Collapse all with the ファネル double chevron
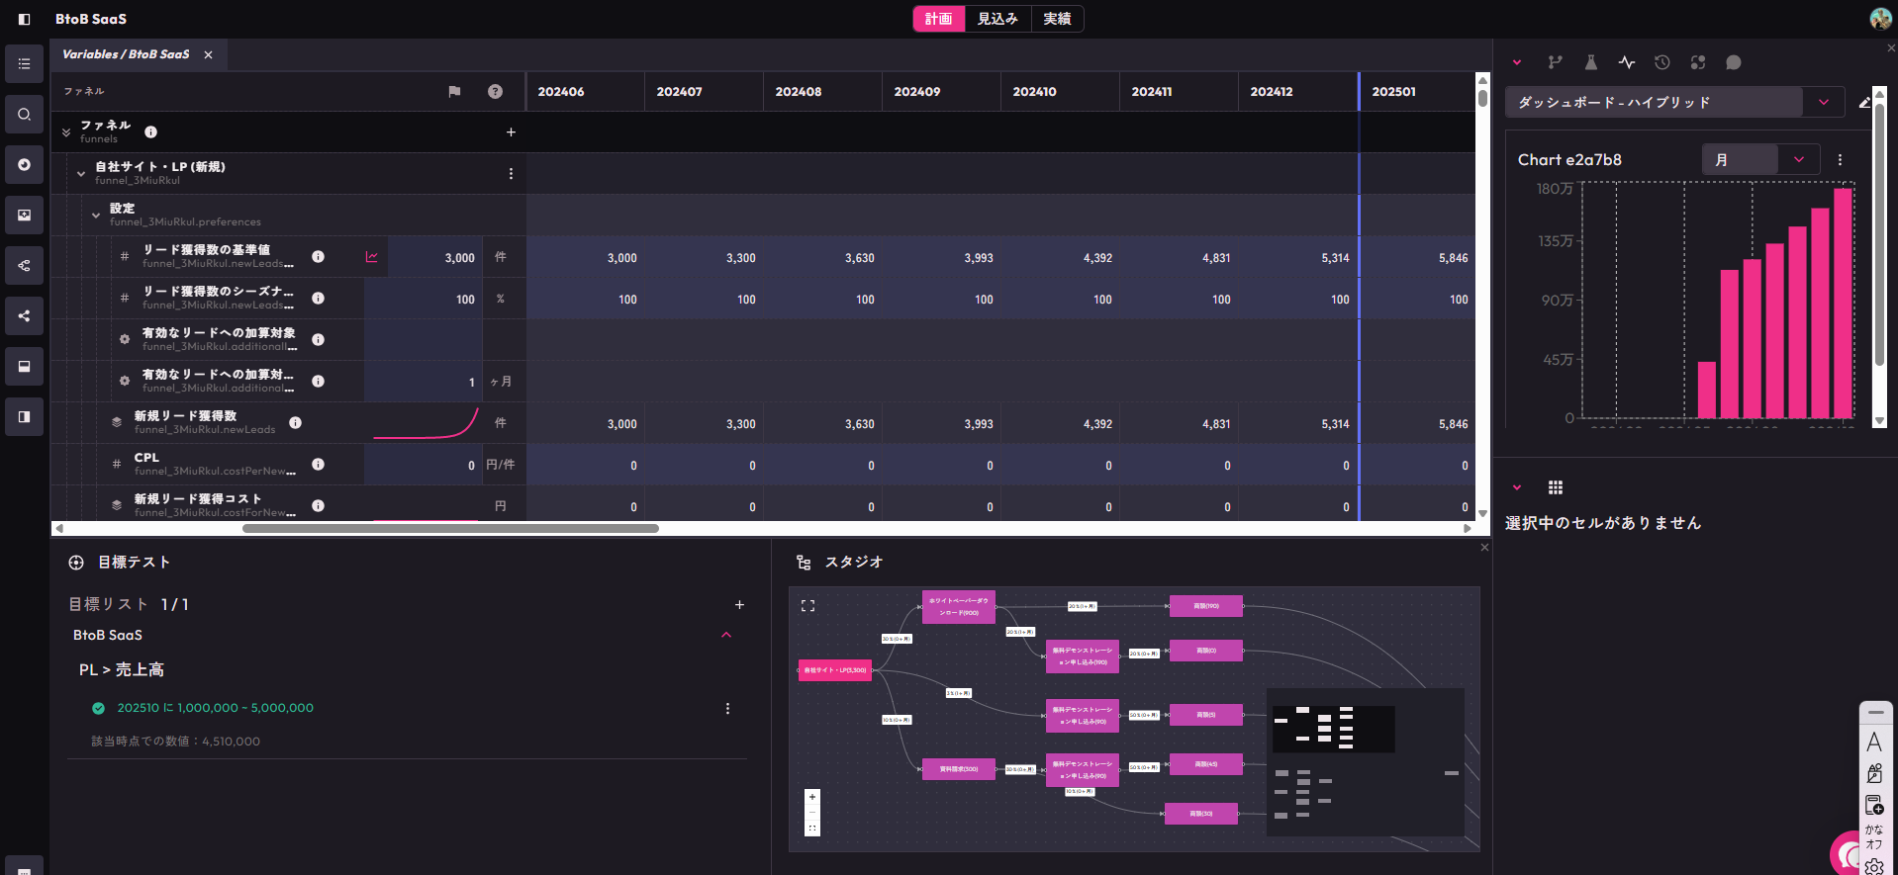Image resolution: width=1898 pixels, height=875 pixels. pyautogui.click(x=66, y=131)
